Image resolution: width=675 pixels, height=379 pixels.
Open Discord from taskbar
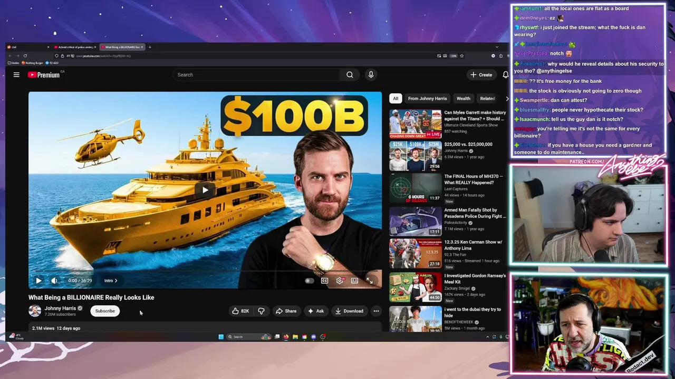coord(314,337)
